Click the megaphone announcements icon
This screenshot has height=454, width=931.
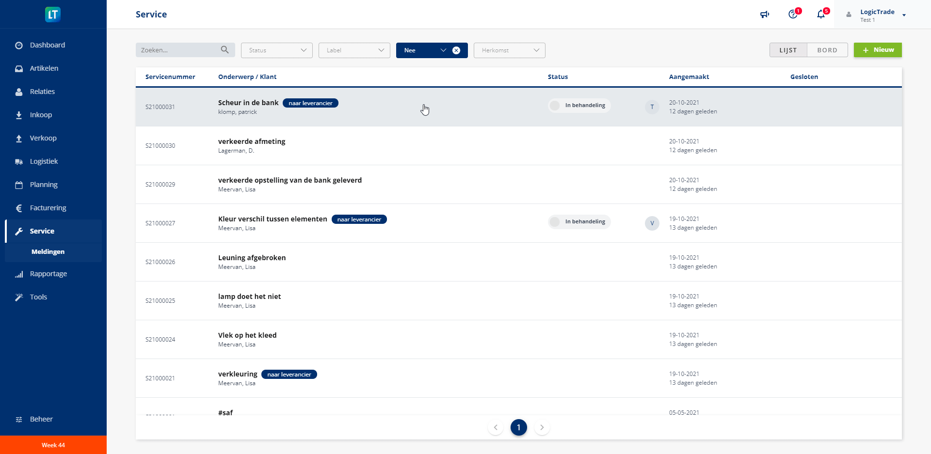click(765, 15)
